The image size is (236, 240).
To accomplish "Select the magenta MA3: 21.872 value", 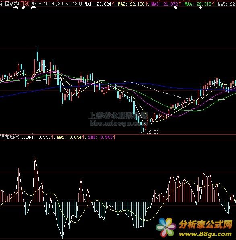I will tap(164, 4).
